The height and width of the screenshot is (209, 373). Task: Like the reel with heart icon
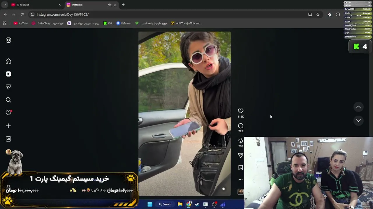click(241, 111)
